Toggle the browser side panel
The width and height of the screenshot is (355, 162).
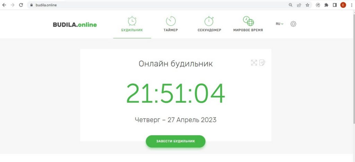[335, 5]
